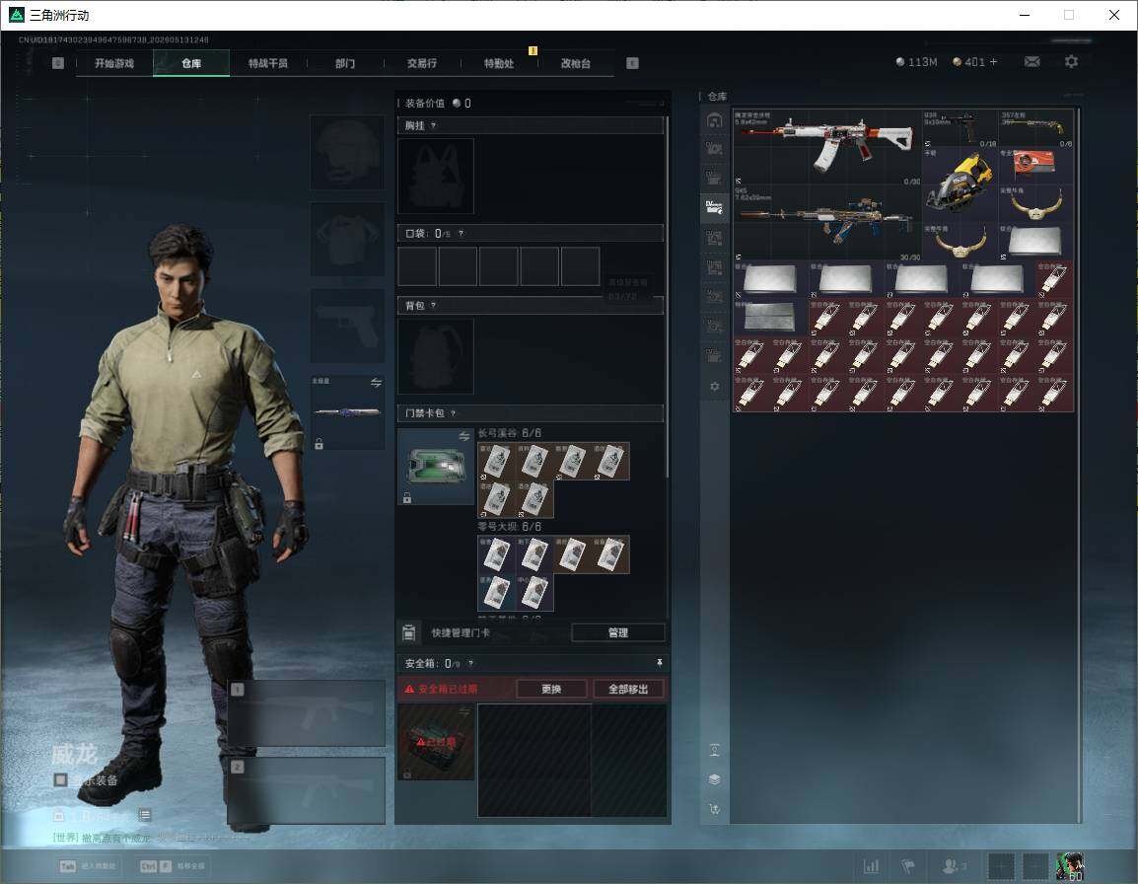Click the empty chest rig slot
1138x884 pixels.
tap(436, 176)
